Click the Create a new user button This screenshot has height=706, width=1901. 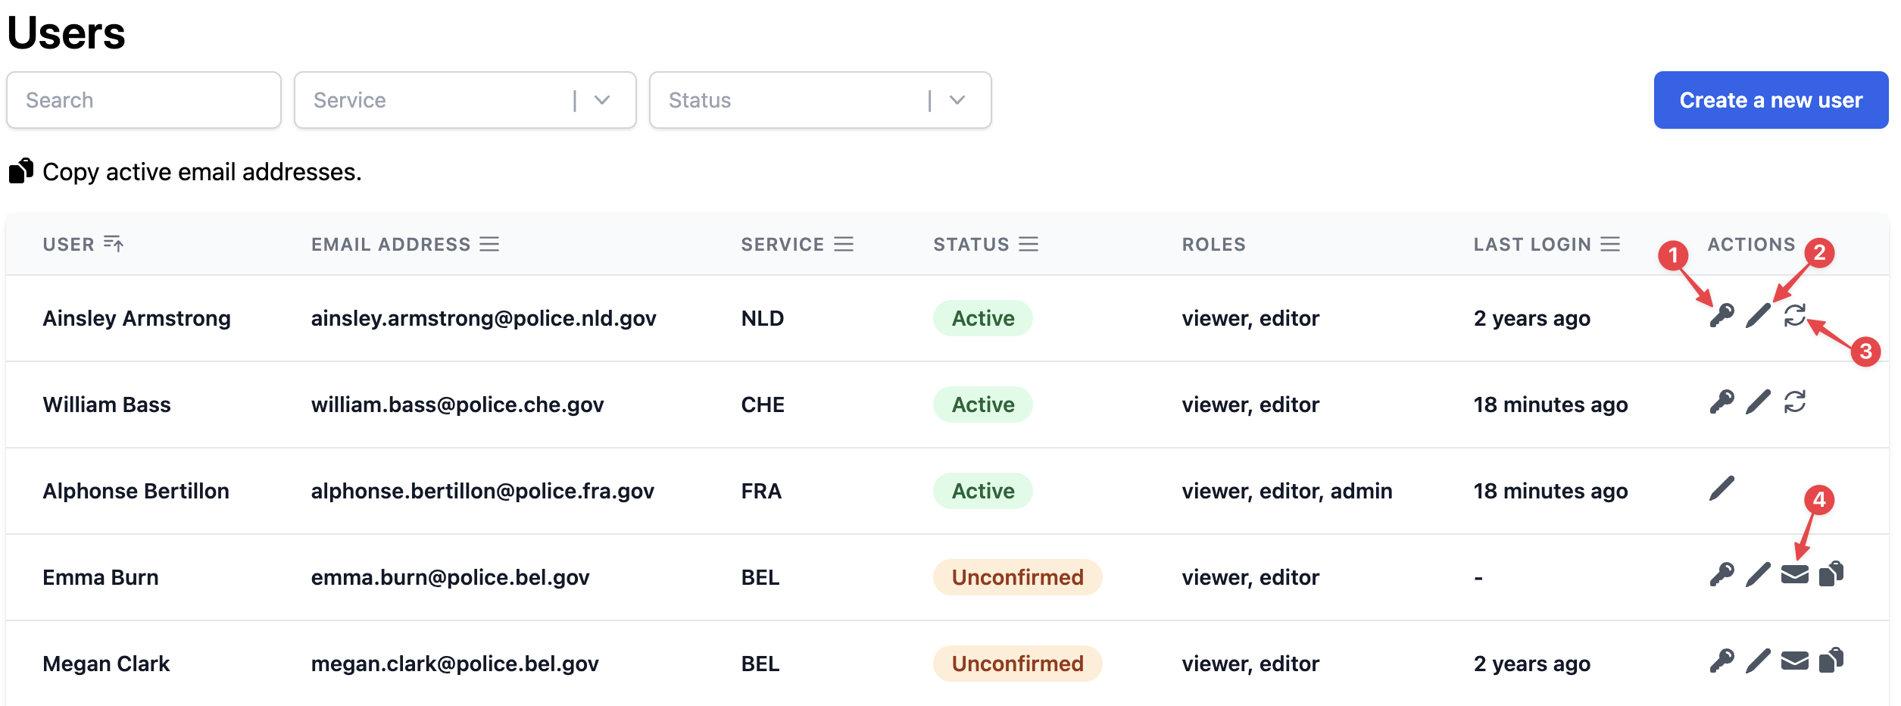coord(1771,99)
